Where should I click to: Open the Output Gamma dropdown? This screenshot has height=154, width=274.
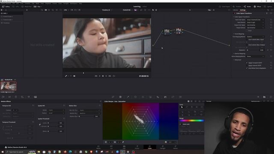coord(255,28)
